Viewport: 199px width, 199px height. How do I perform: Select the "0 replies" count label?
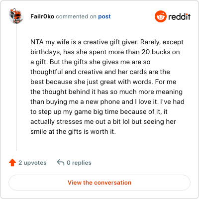coord(79,163)
